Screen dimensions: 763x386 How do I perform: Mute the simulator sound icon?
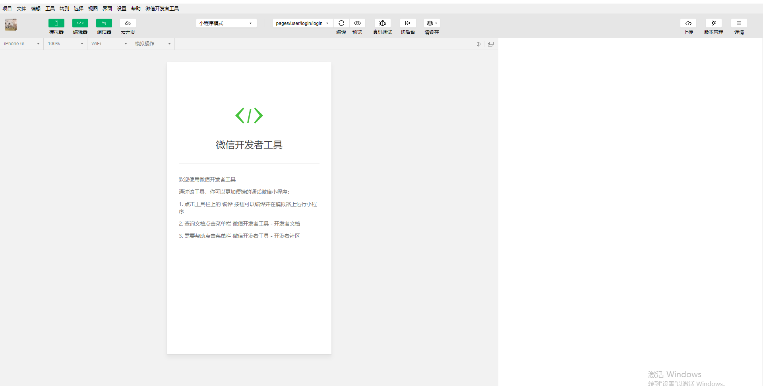pos(478,44)
